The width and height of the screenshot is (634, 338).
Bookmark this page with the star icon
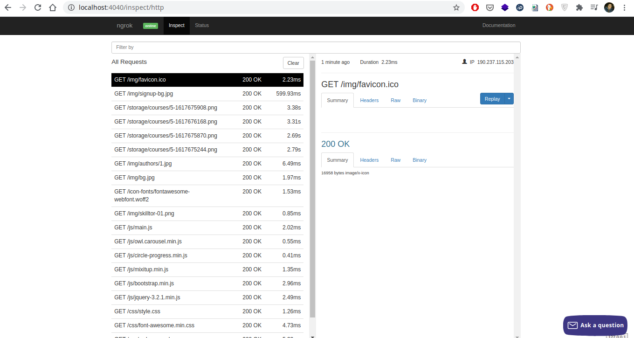pyautogui.click(x=456, y=7)
